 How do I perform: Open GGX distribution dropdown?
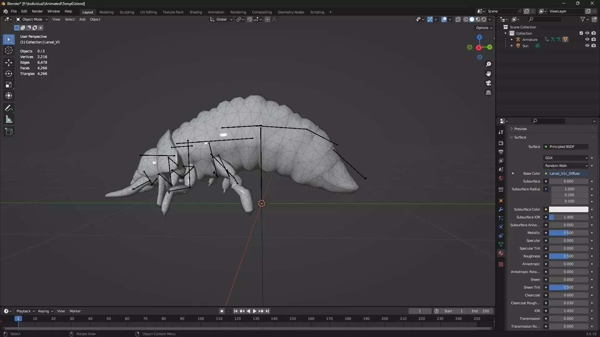[x=566, y=158]
